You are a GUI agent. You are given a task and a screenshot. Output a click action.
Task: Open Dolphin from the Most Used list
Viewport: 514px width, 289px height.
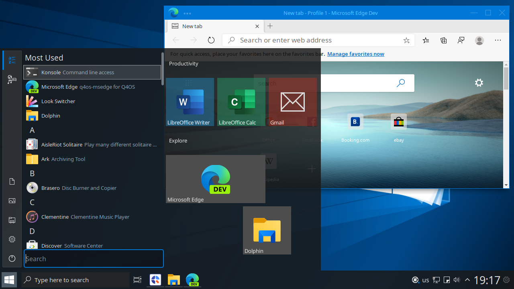pyautogui.click(x=92, y=116)
